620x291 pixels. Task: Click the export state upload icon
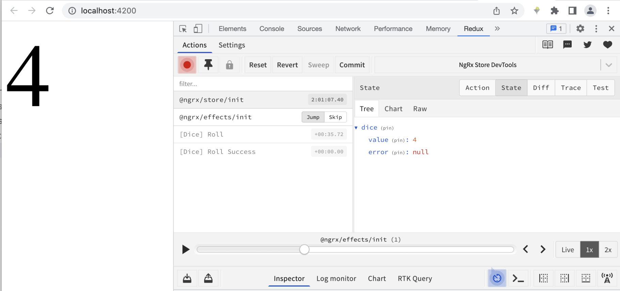pos(208,278)
